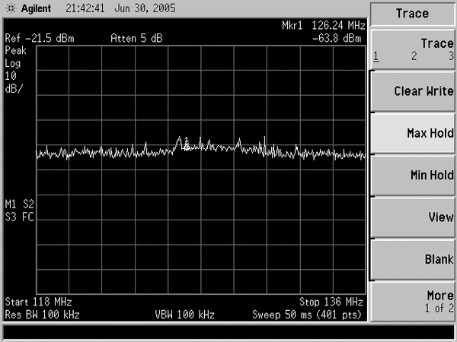The width and height of the screenshot is (457, 342).
Task: Select trace number 2 in Trace softkey
Action: coord(414,56)
